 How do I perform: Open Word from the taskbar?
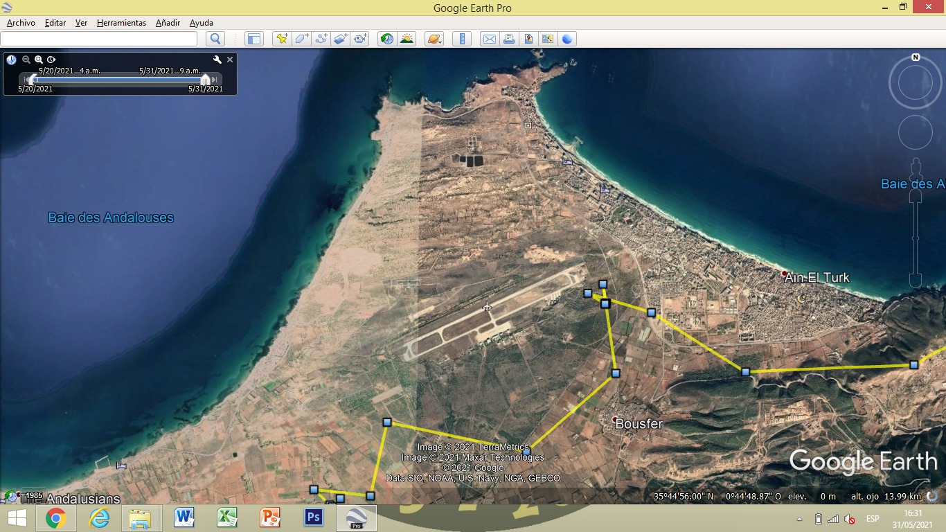click(x=184, y=518)
